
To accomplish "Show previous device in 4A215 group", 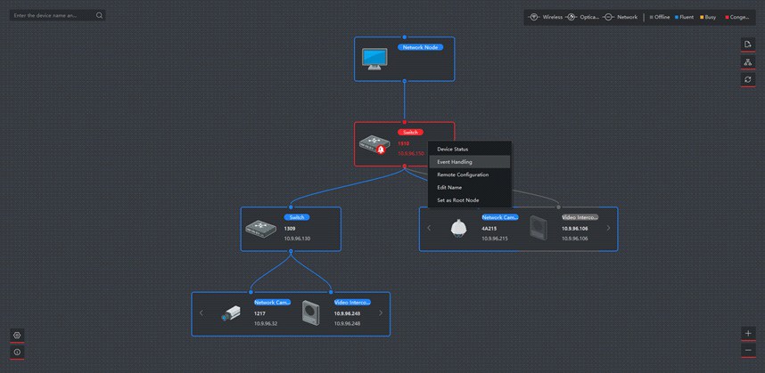I will click(429, 228).
